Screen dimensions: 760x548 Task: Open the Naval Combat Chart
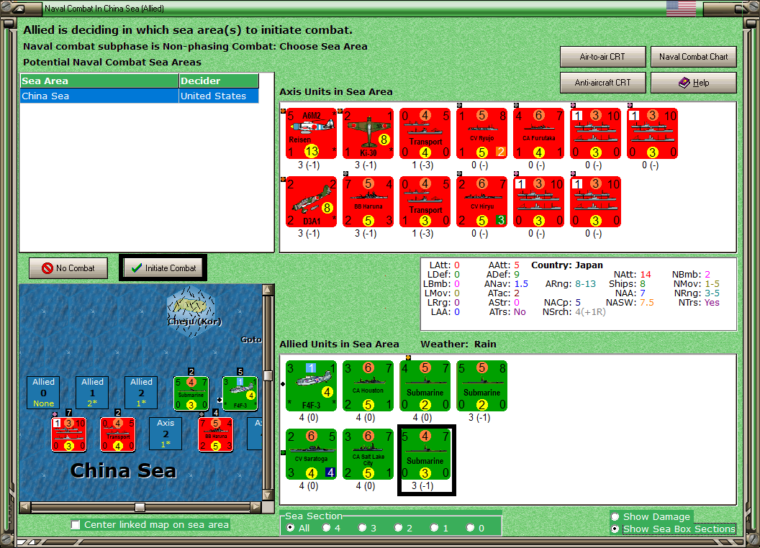693,57
